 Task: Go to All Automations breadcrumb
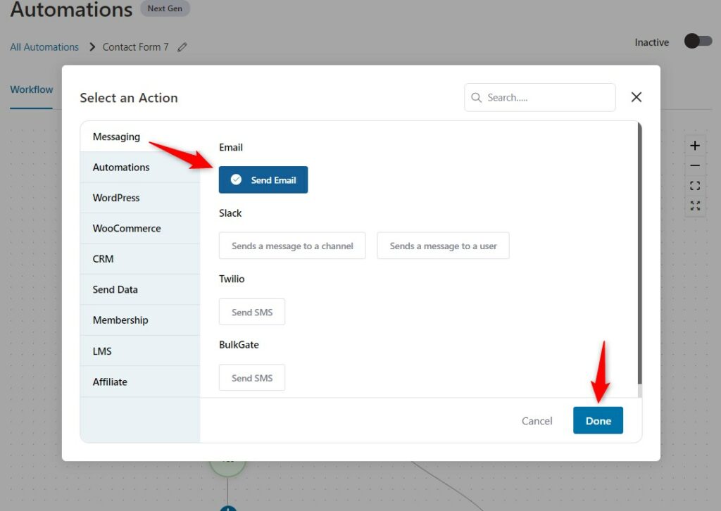[x=44, y=47]
